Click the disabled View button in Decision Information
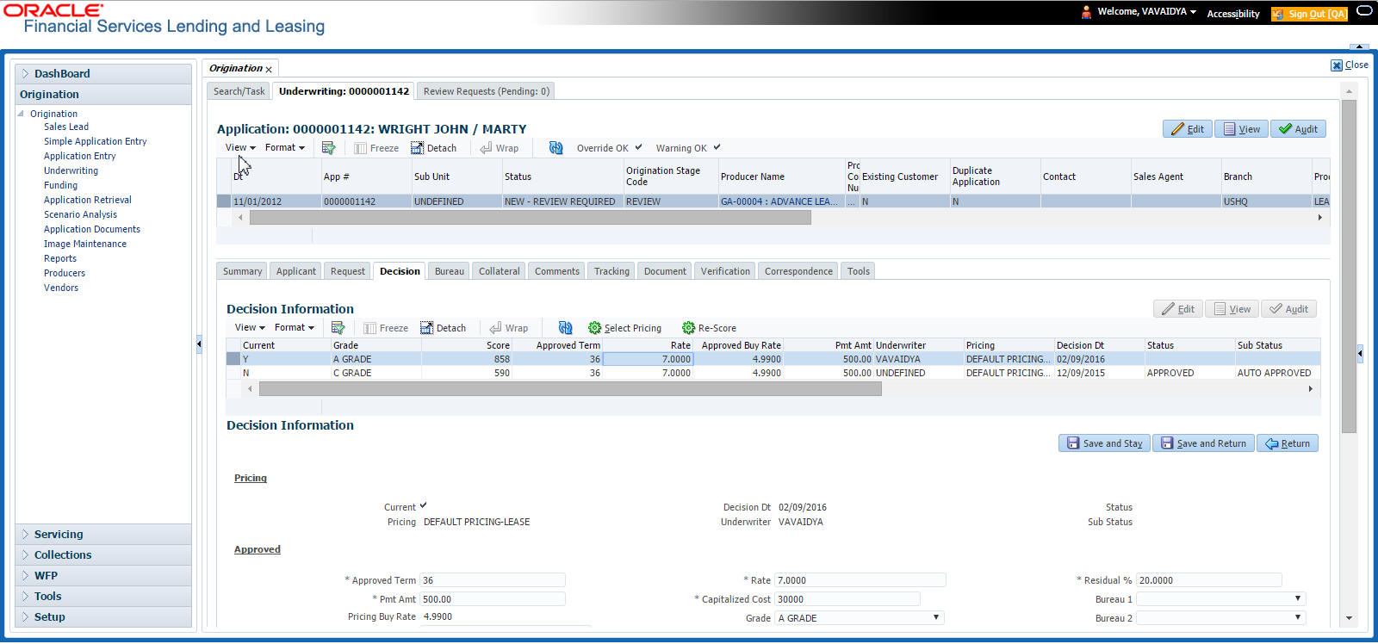This screenshot has width=1378, height=644. click(1232, 309)
